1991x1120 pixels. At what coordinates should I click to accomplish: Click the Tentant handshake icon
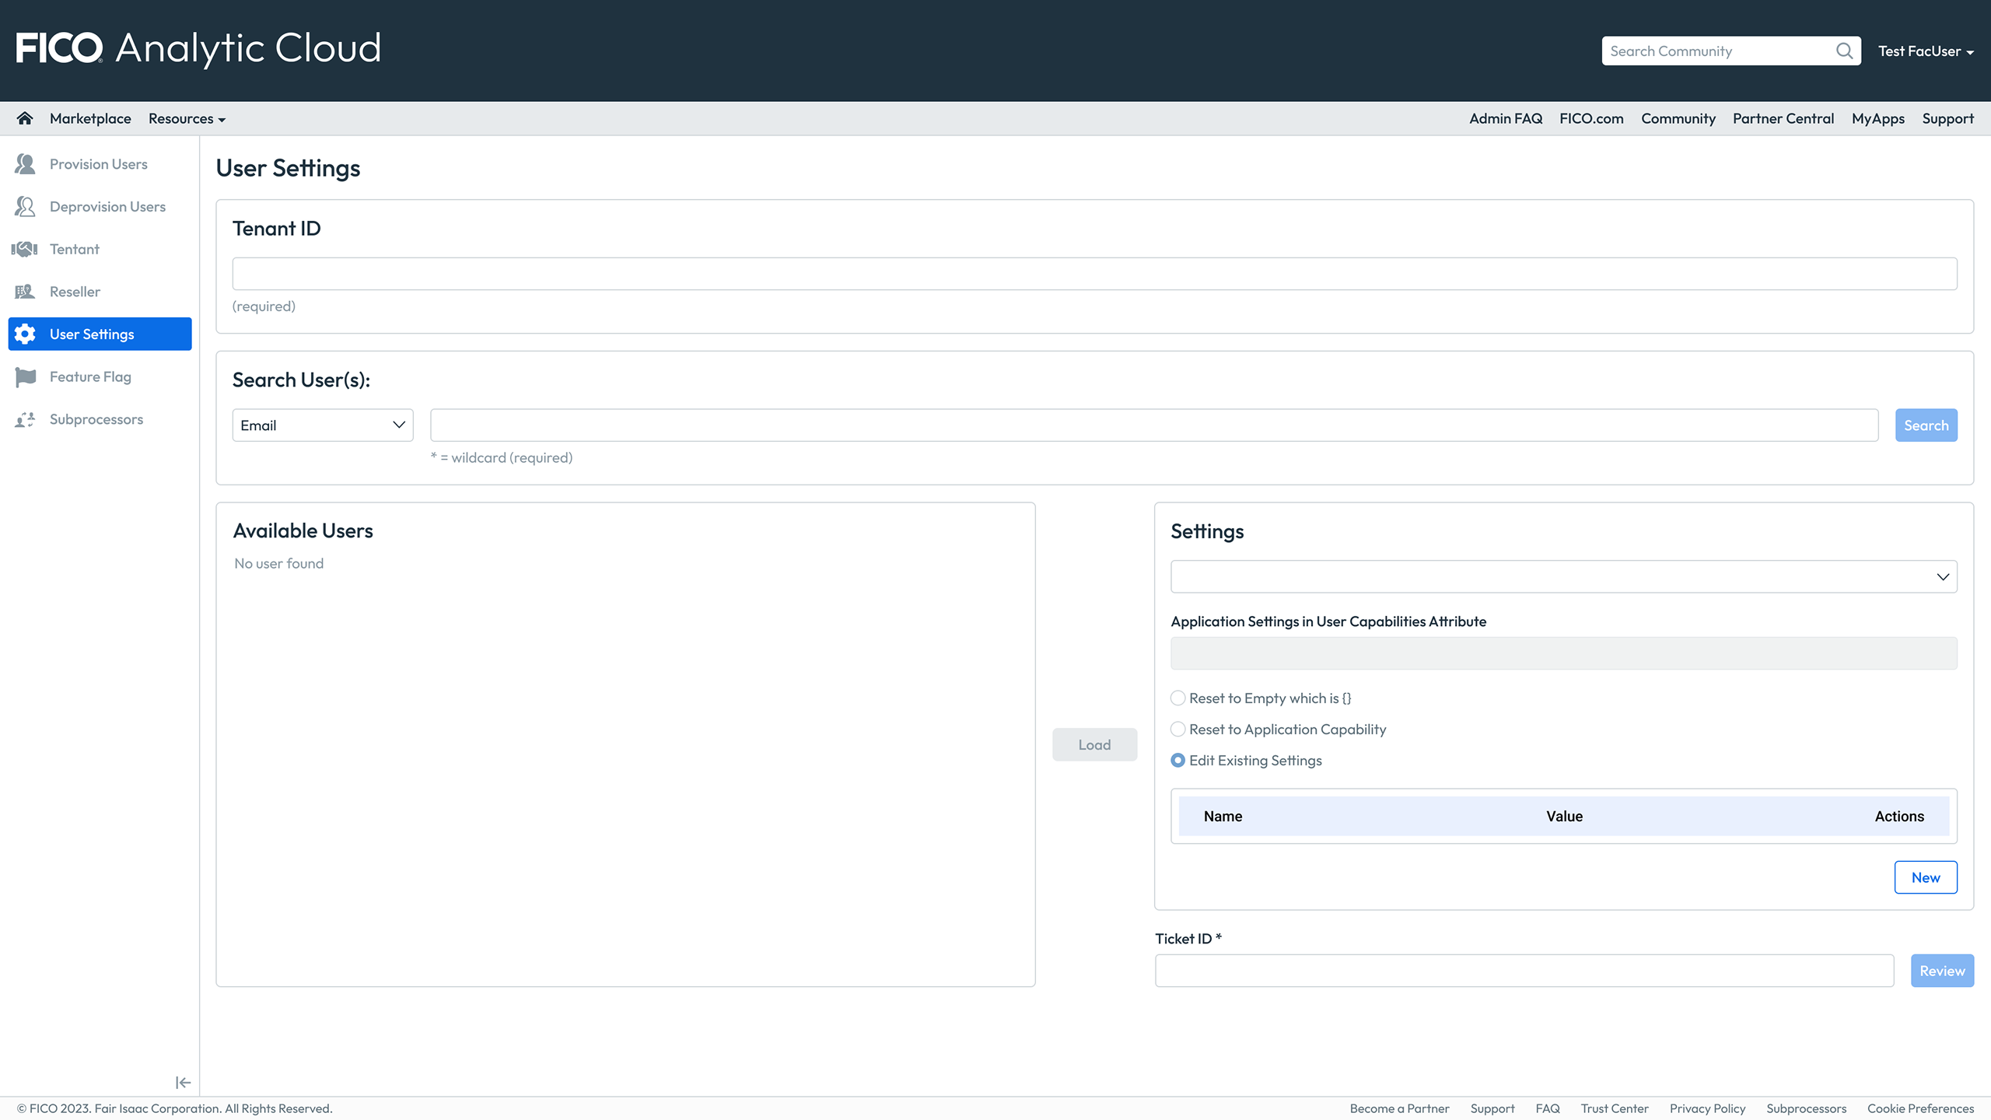coord(25,249)
